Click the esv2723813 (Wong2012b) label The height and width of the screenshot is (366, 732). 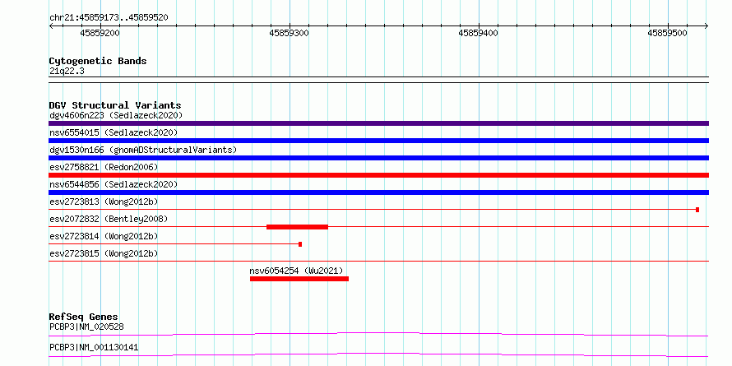point(104,202)
